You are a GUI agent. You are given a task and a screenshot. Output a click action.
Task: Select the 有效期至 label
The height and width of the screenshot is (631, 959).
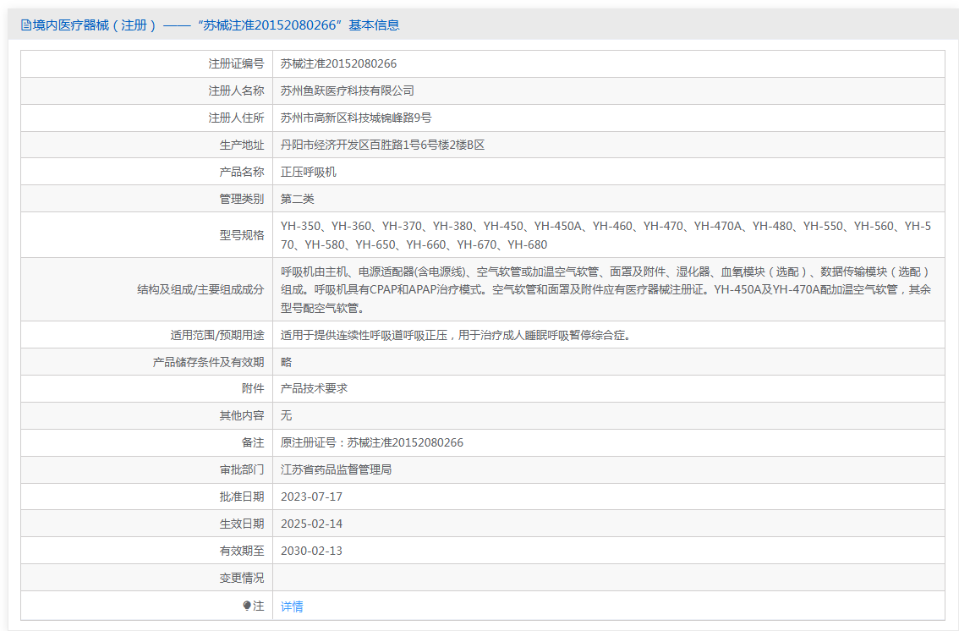pos(242,551)
